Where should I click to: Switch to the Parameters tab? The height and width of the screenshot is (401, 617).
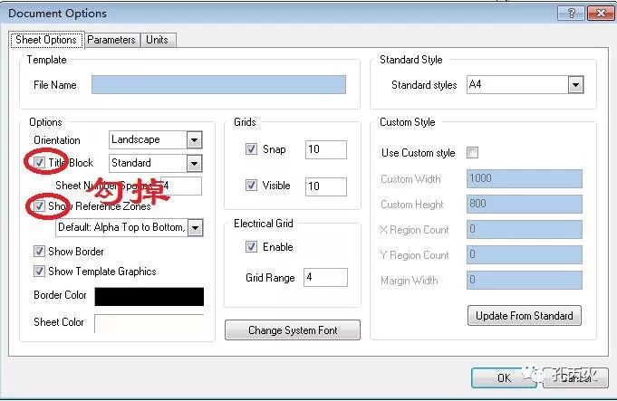111,40
